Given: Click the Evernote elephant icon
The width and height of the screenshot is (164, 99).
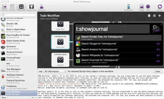Looking at the screenshot, I should (78, 61).
